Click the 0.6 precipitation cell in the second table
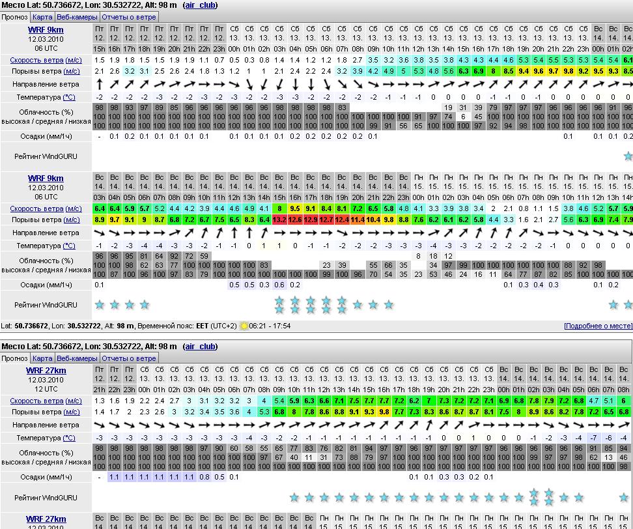 coord(279,285)
